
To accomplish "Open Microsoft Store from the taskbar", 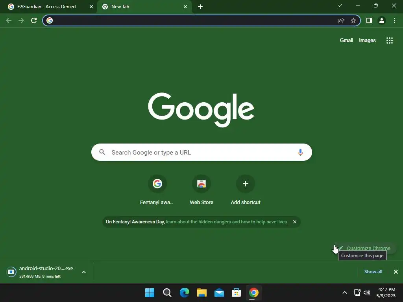I will tap(236, 293).
